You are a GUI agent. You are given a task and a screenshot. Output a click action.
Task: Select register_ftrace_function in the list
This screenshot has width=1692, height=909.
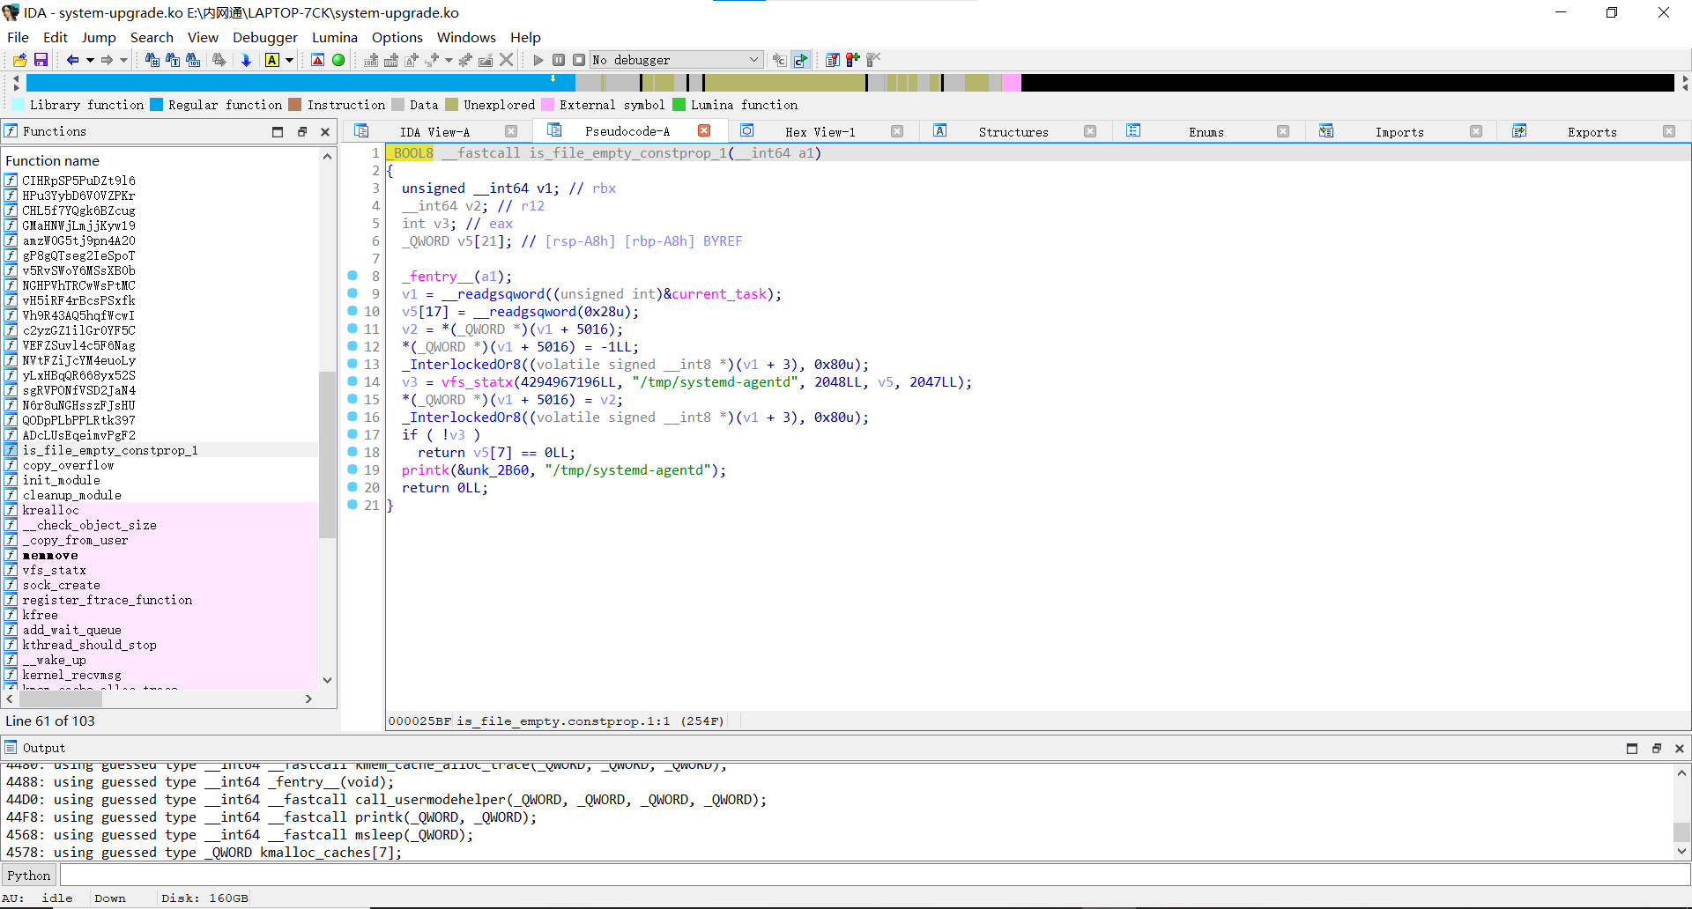(108, 600)
